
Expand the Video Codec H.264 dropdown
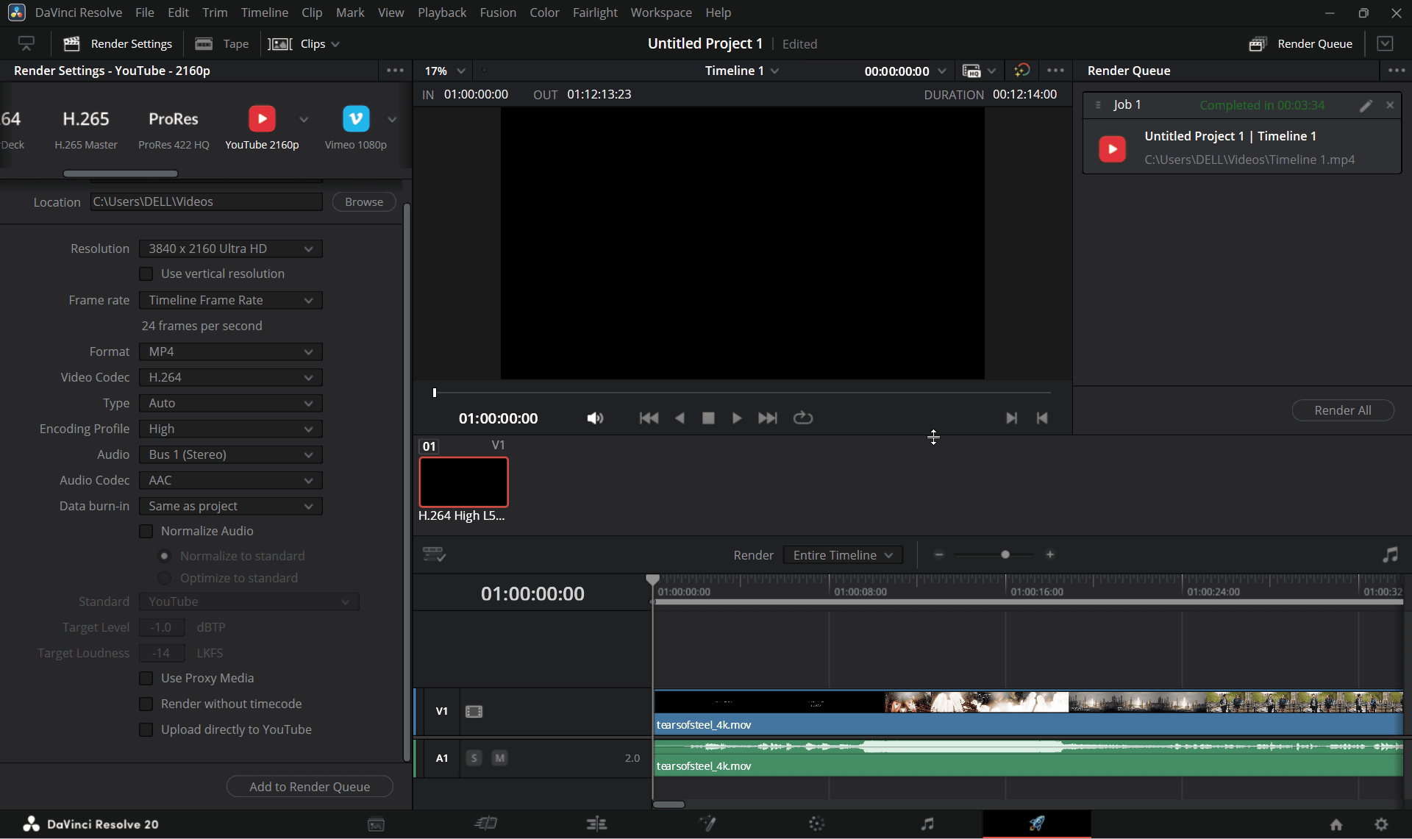(x=230, y=377)
